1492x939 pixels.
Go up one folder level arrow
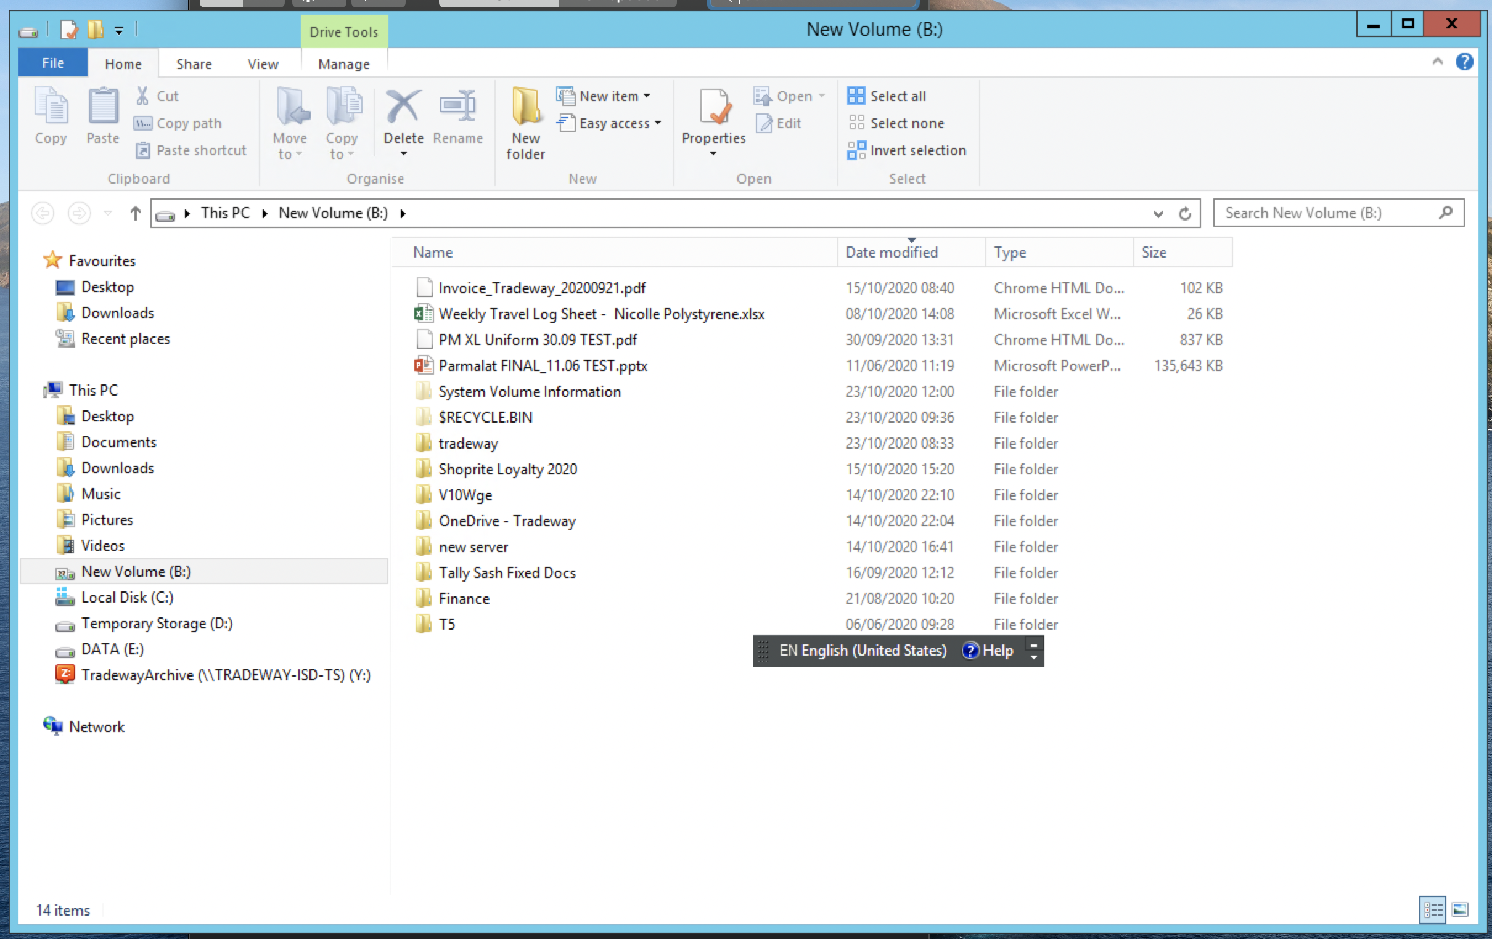[x=135, y=213]
